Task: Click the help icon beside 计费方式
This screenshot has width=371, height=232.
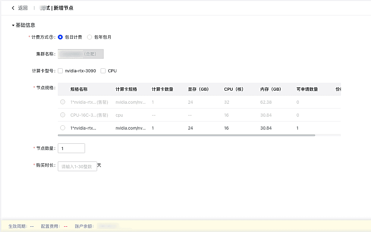Action: click(51, 37)
